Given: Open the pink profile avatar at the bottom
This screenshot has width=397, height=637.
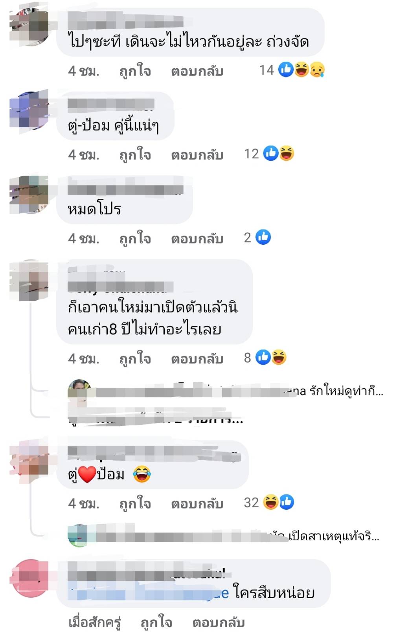Looking at the screenshot, I should pos(30,578).
